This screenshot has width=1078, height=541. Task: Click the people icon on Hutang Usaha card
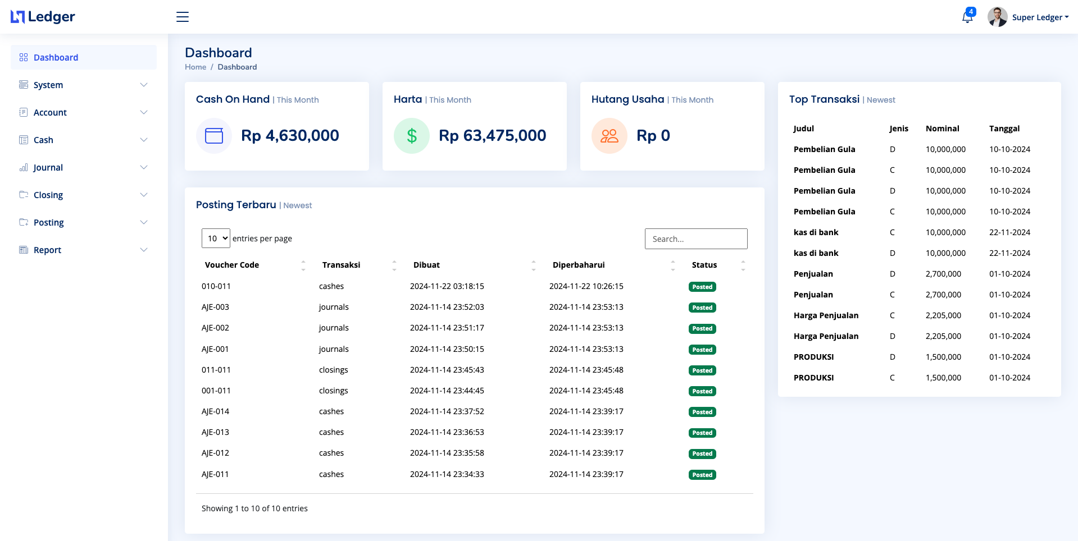point(609,135)
